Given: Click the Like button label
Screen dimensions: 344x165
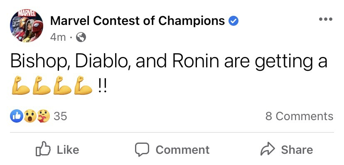Looking at the screenshot, I should [x=68, y=150].
